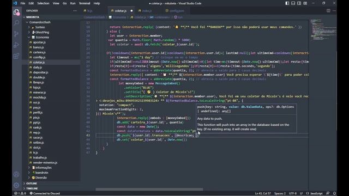Screen dimensions: 349x196
Task: Click the feedback icon in status bar
Action: click(x=328, y=193)
